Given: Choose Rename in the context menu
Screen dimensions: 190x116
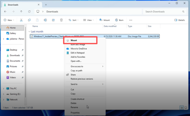Looking at the screenshot, I should [x=85, y=107].
